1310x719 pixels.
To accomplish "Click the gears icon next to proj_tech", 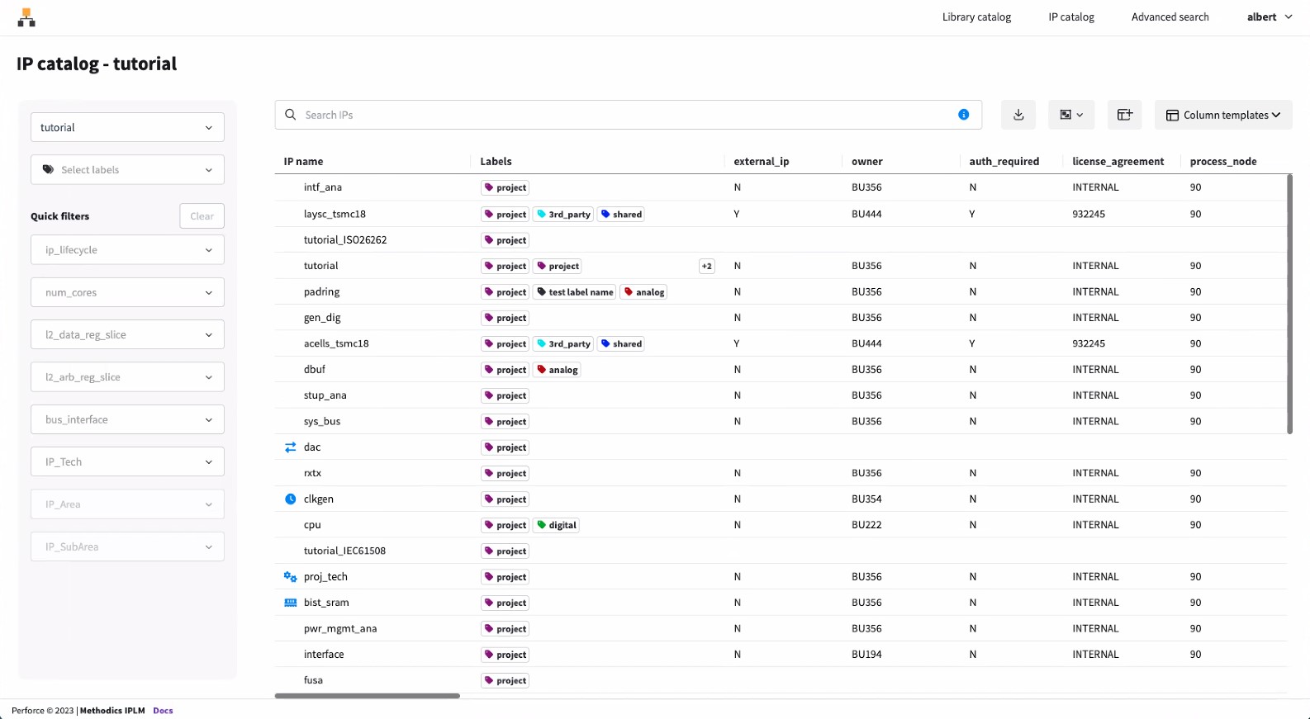I will (290, 577).
